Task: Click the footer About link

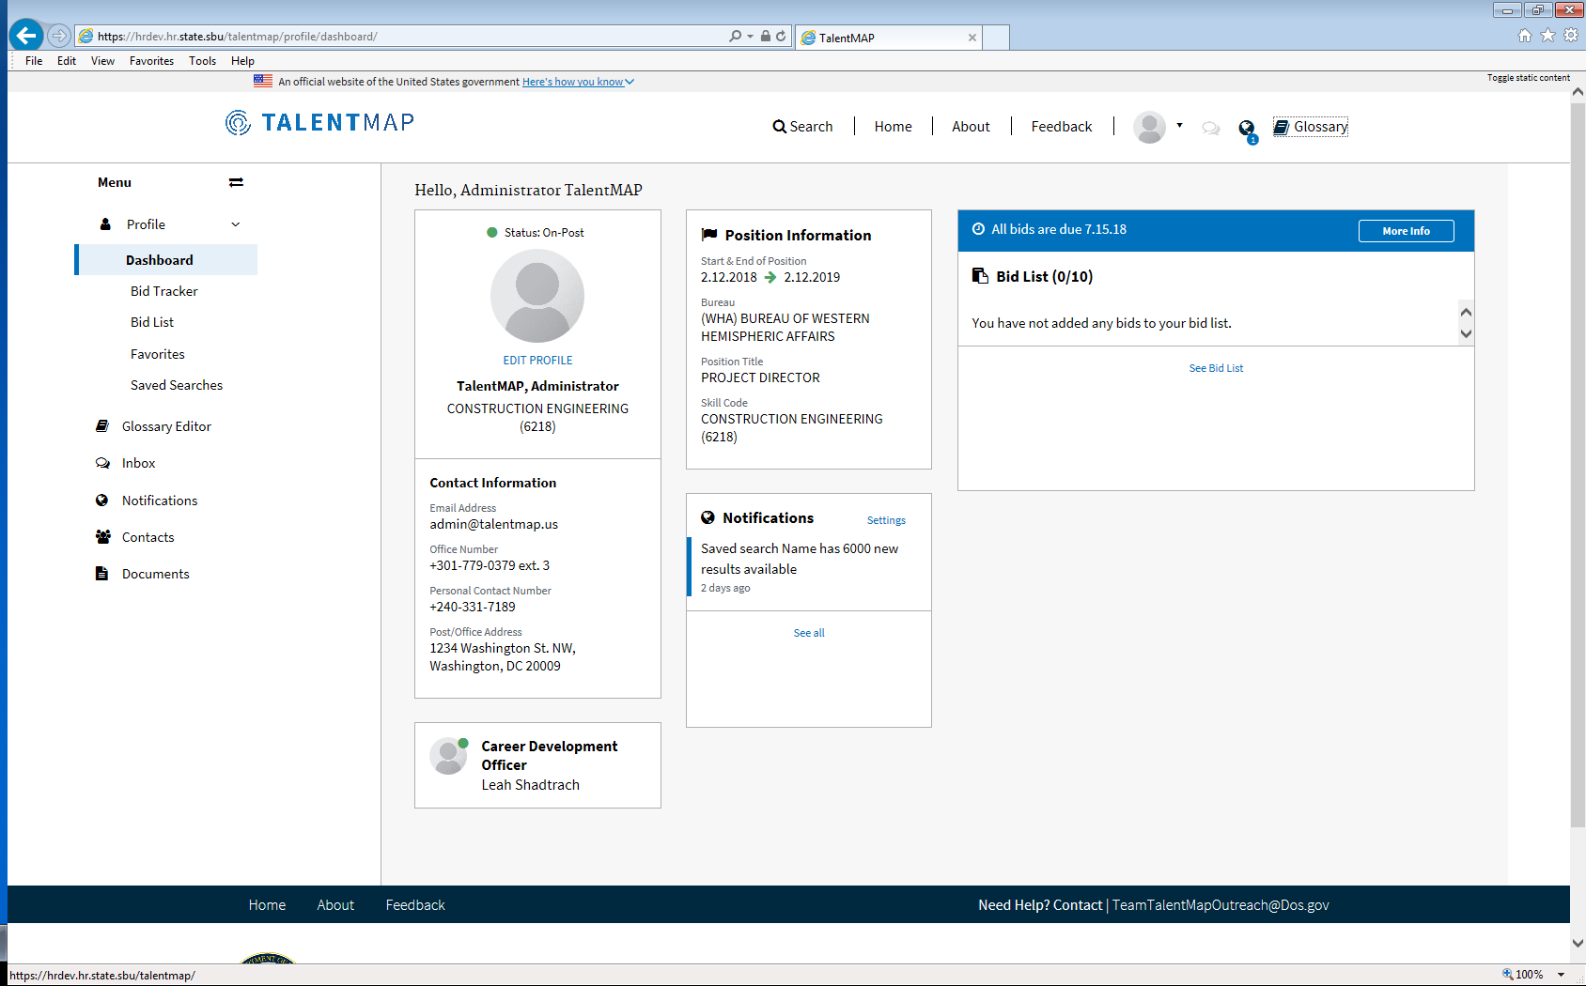Action: tap(335, 905)
